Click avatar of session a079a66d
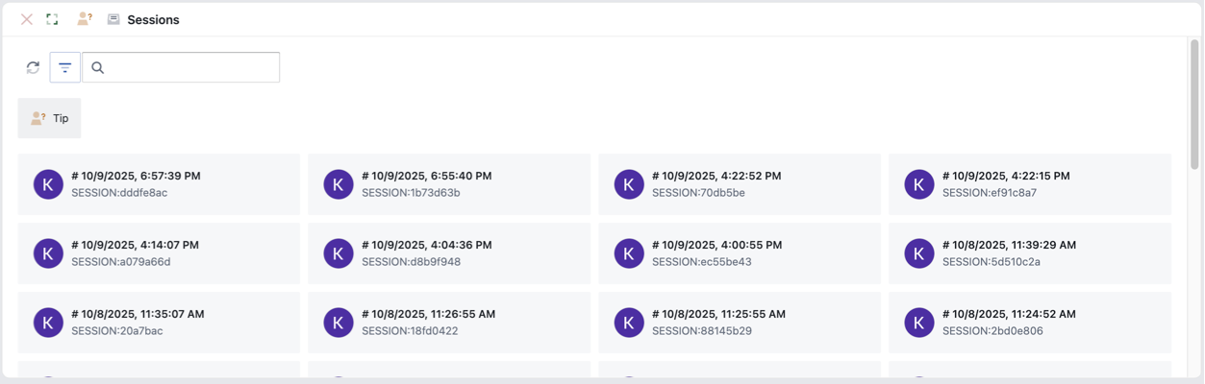This screenshot has width=1205, height=384. coord(48,253)
